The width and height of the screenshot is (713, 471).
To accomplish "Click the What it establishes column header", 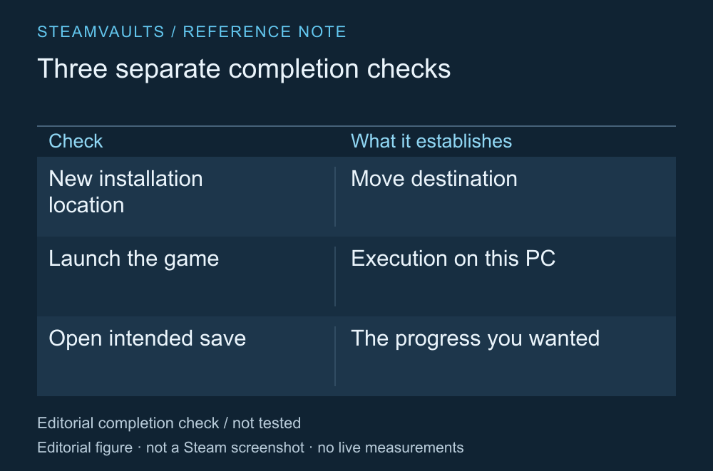I will tap(431, 141).
